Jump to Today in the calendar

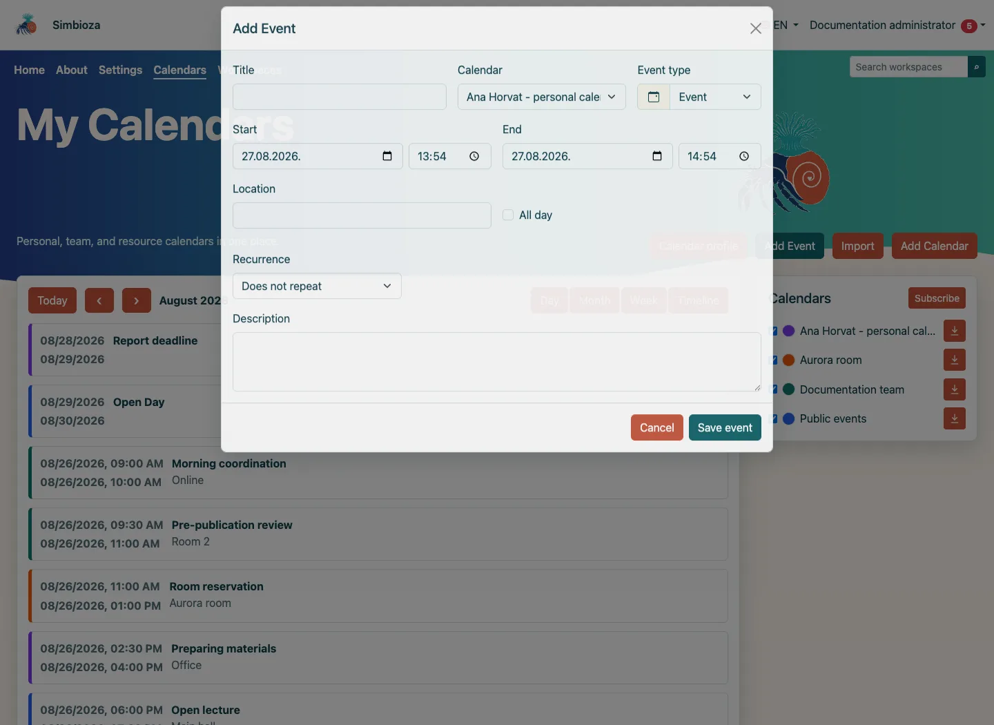[52, 300]
